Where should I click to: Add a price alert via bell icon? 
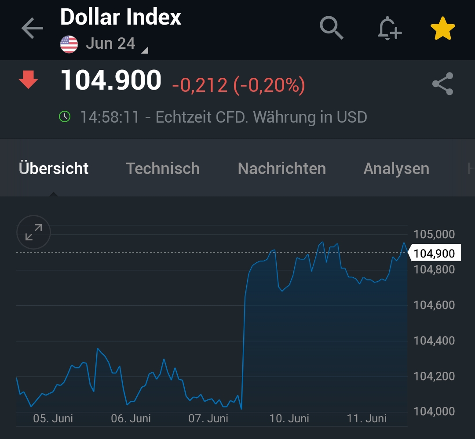point(389,29)
